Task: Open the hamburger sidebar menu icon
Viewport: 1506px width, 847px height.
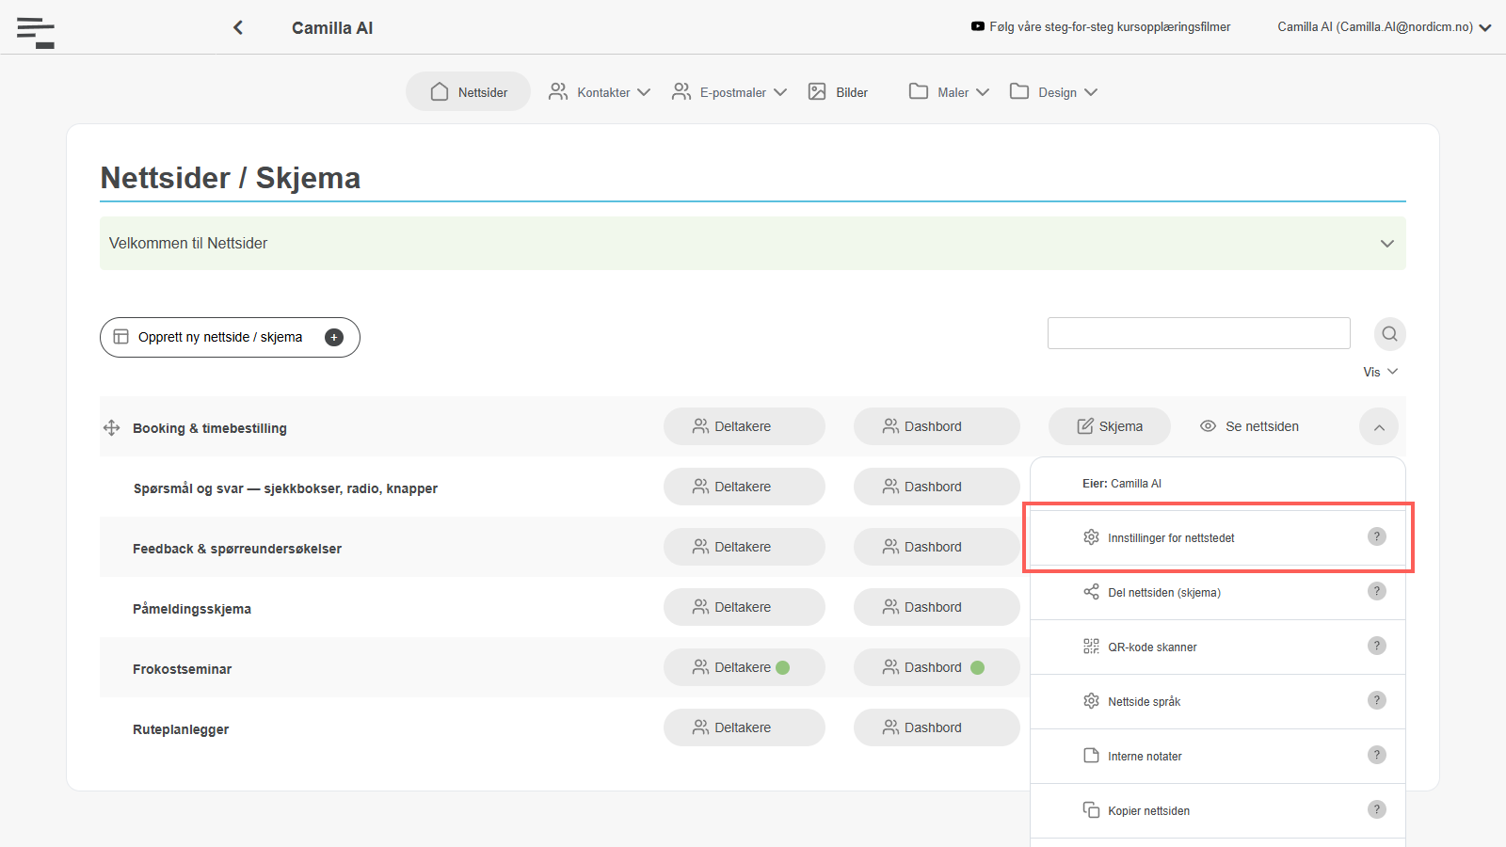Action: 36,32
